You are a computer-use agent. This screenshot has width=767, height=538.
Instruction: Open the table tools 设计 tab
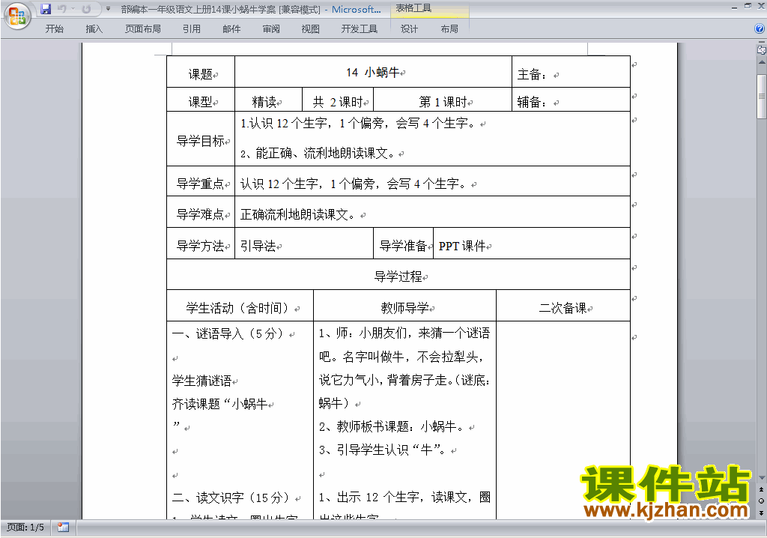[x=410, y=29]
